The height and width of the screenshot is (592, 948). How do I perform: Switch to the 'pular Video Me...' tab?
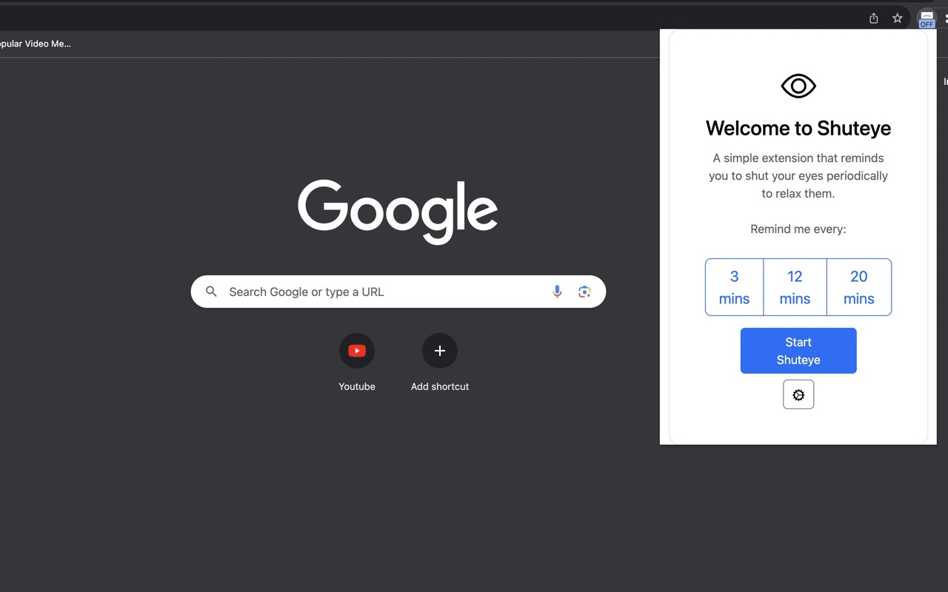36,44
